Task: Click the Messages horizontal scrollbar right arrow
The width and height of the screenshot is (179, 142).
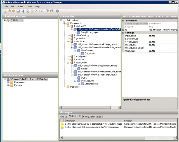Action: [175, 138]
